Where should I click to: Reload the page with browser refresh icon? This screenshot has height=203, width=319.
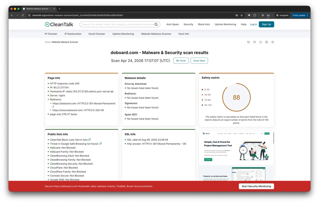pos(23,15)
